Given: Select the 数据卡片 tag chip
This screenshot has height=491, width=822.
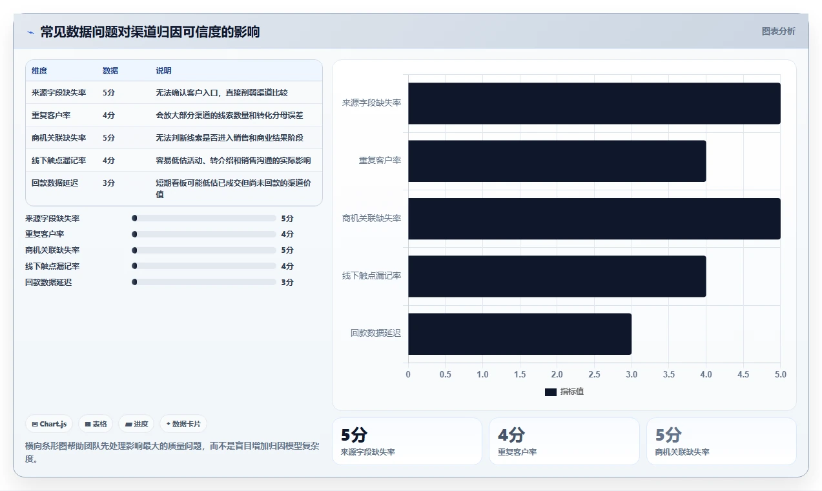Looking at the screenshot, I should [183, 424].
